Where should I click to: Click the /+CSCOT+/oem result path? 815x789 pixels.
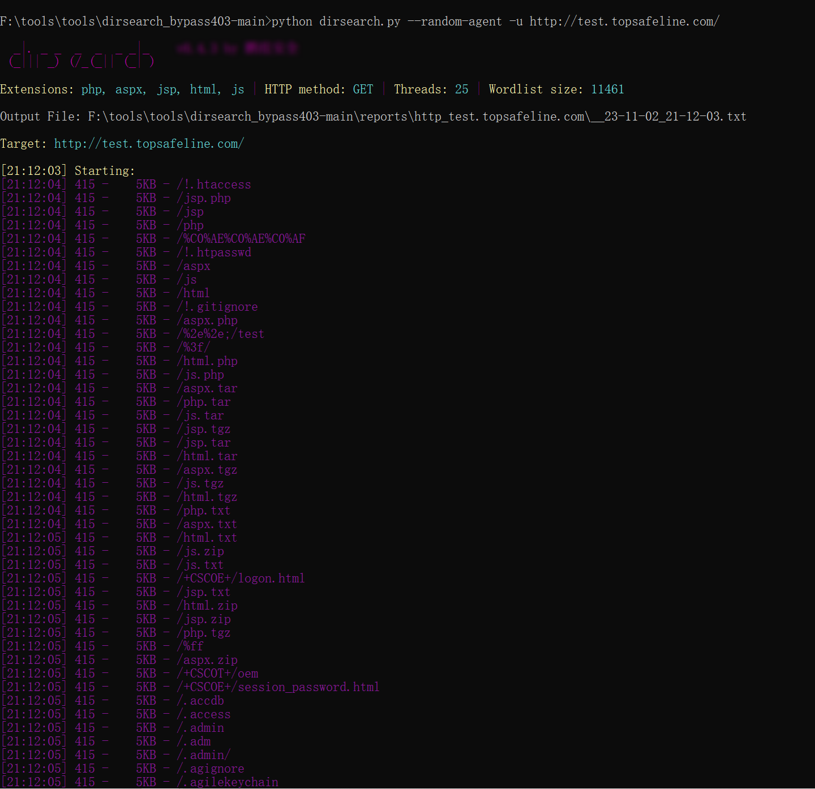tap(217, 674)
